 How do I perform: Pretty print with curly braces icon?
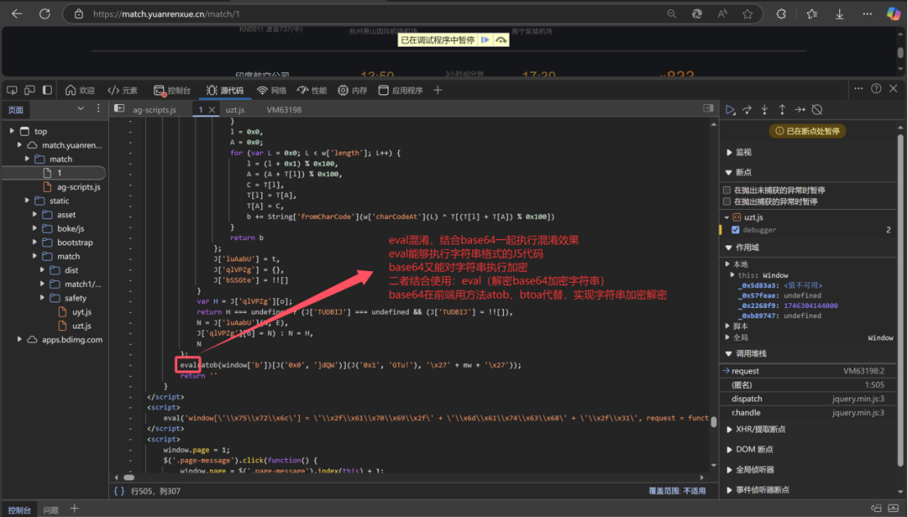(x=120, y=491)
